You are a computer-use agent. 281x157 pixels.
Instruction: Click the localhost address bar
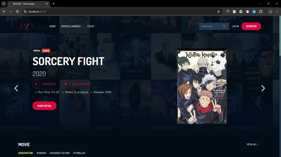pyautogui.click(x=122, y=11)
